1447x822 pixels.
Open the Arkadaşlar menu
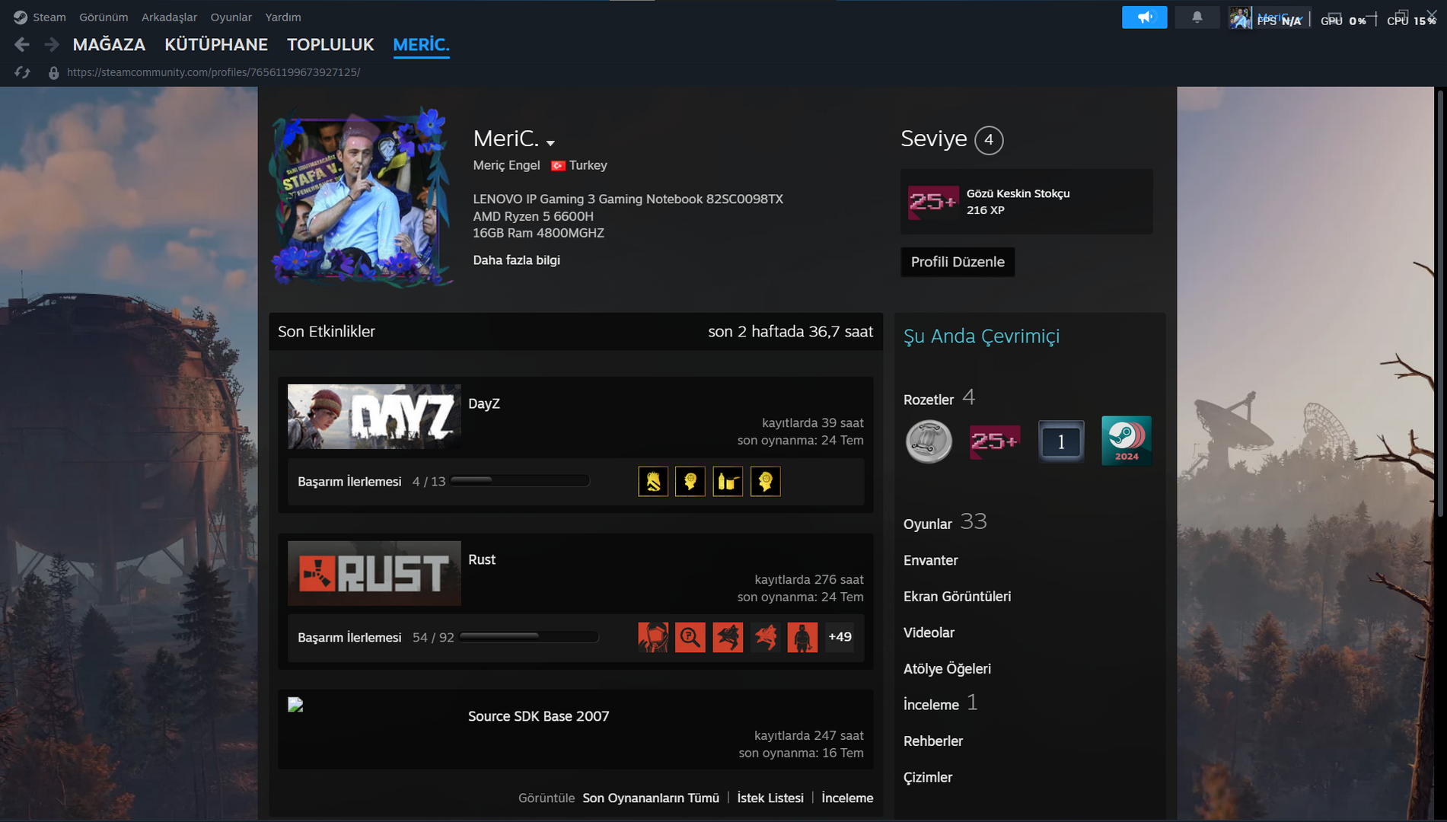point(169,17)
